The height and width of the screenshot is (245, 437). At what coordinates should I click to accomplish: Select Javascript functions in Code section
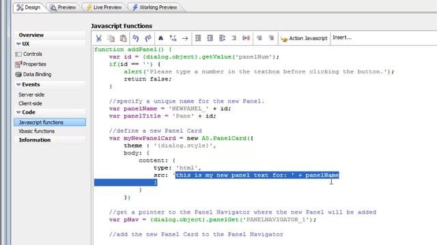coord(50,122)
